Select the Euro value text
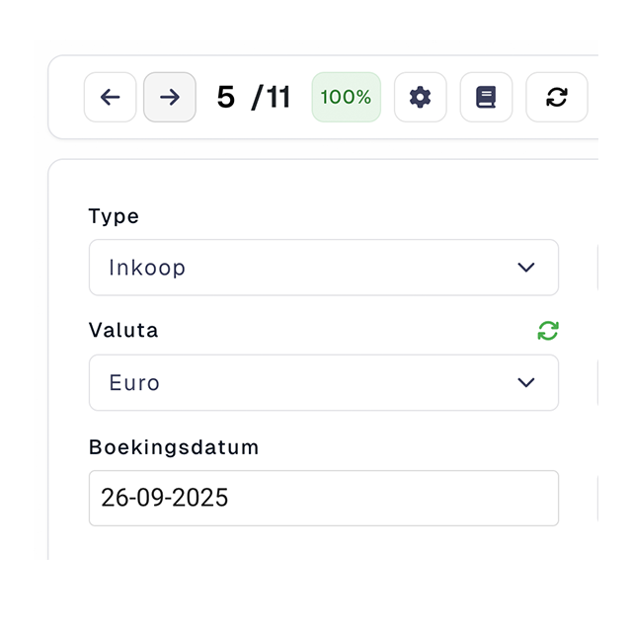The image size is (632, 632). point(134,382)
